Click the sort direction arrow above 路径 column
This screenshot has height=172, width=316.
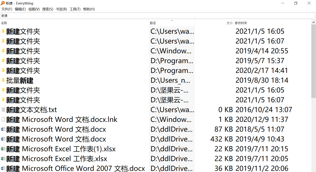[172, 21]
